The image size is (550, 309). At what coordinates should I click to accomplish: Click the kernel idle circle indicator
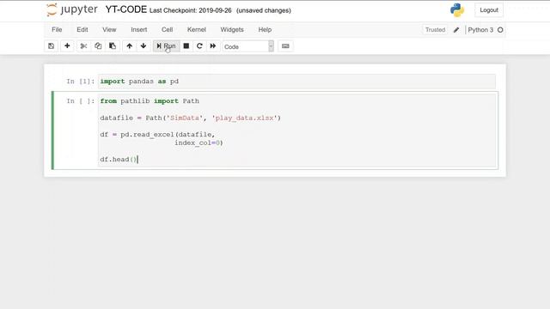500,30
